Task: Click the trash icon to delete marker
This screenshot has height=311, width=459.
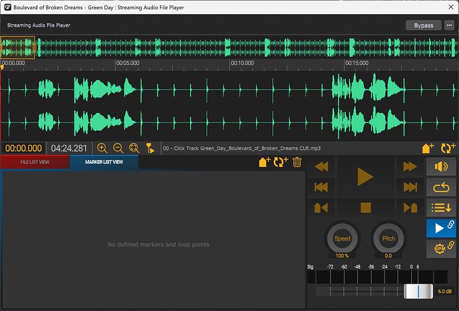Action: click(297, 162)
